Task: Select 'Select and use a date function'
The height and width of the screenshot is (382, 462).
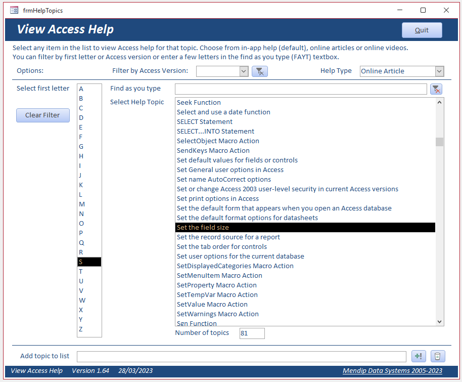Action: pos(305,112)
